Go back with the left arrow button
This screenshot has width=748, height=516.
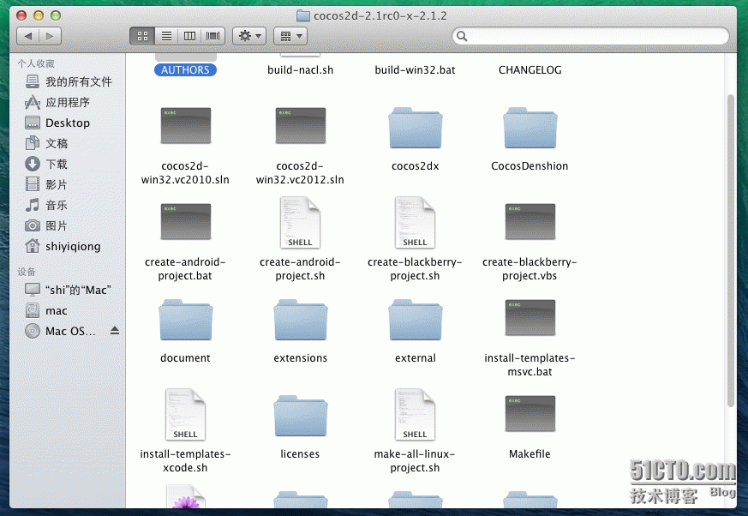(x=27, y=36)
